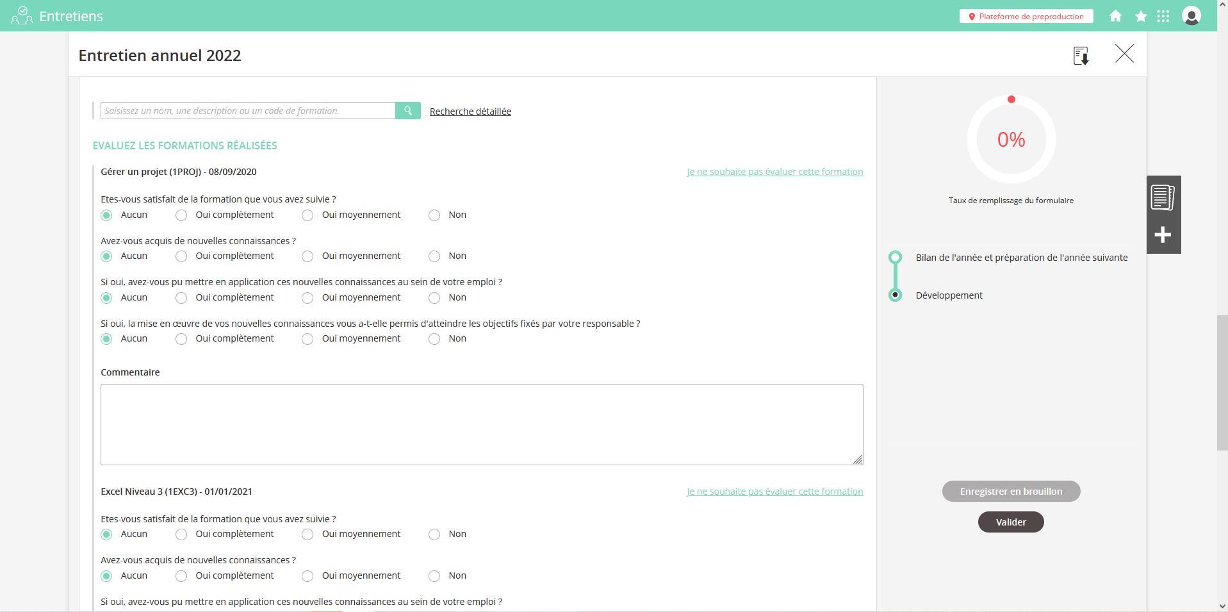
Task: Skip evaluating the Excel Niveau 3 formation
Action: tap(774, 492)
